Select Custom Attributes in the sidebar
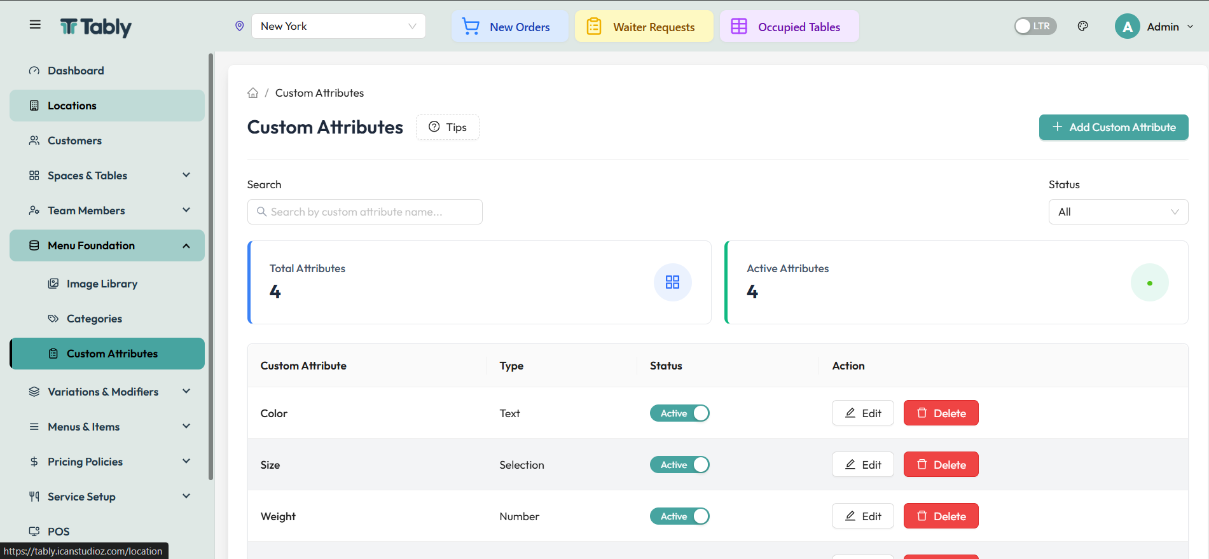The width and height of the screenshot is (1209, 559). click(x=107, y=354)
